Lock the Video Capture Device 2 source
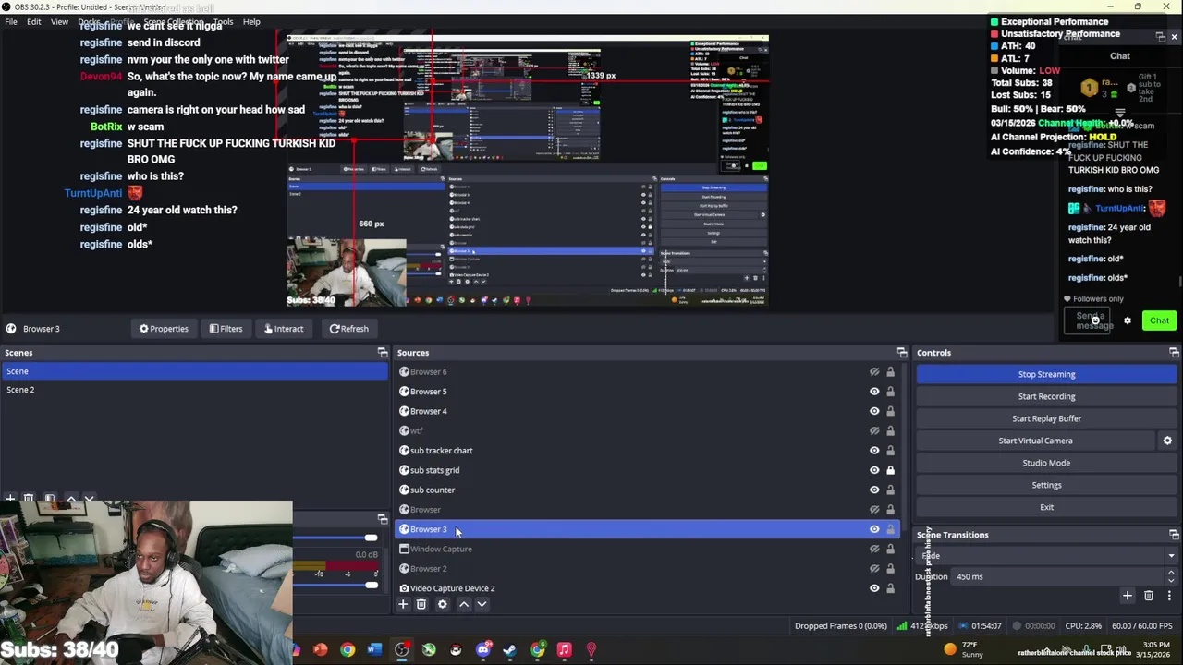Screen dimensions: 1183x665 890,588
